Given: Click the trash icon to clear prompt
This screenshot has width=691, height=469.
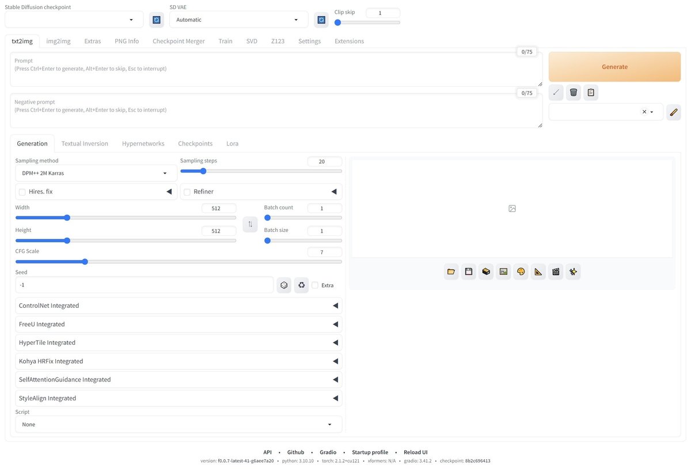Looking at the screenshot, I should [x=573, y=92].
